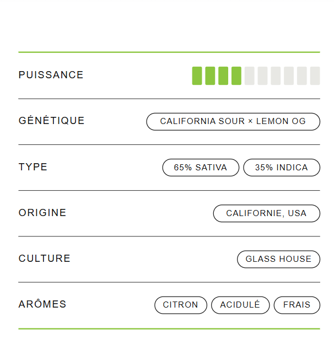Click the GLASS HOUSE culture tag
This screenshot has height=339, width=334.
278,259
